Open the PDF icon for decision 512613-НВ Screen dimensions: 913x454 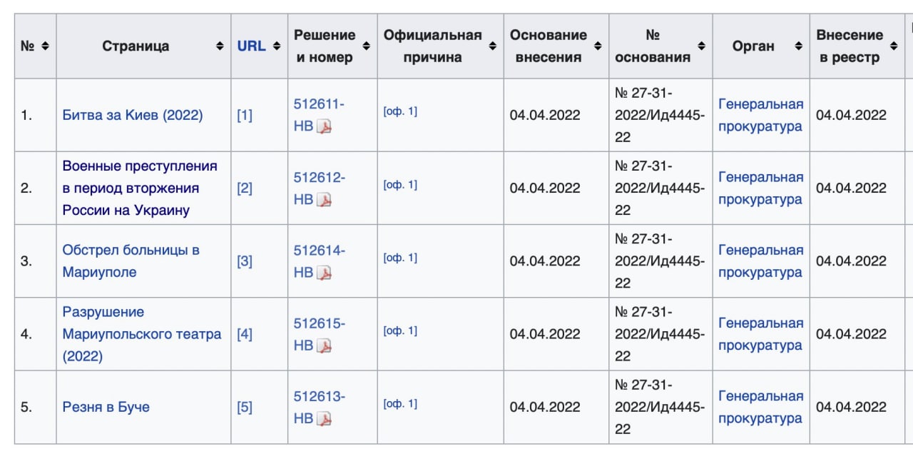(325, 418)
